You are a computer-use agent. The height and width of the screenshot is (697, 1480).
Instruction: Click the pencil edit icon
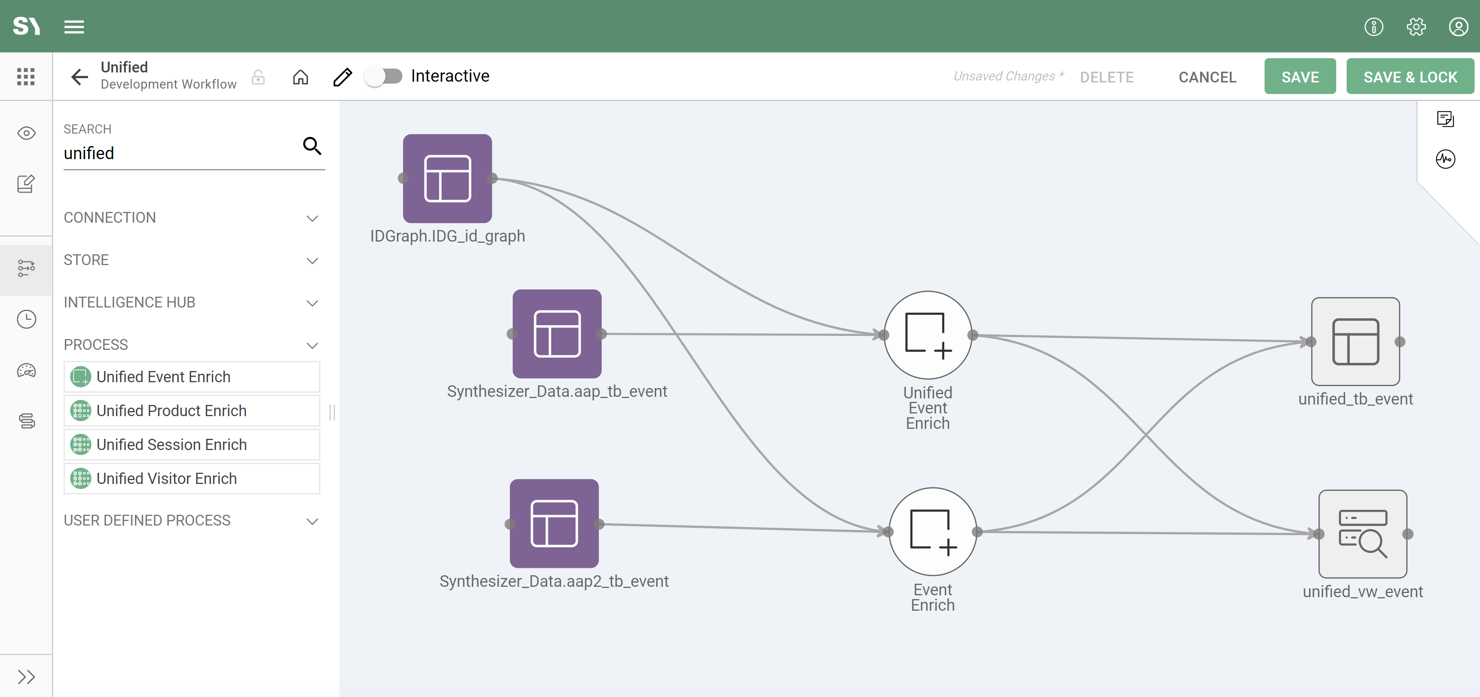coord(342,76)
